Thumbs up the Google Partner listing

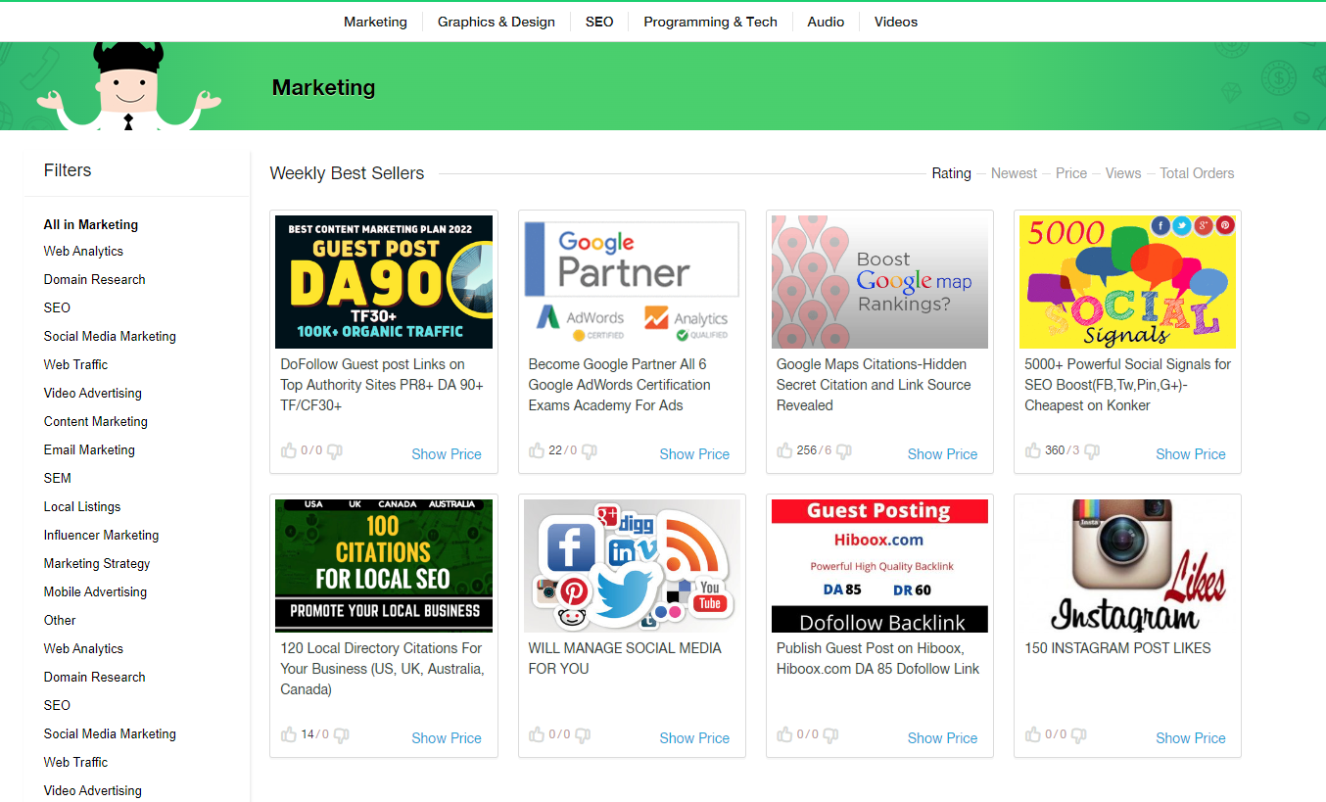pos(537,451)
